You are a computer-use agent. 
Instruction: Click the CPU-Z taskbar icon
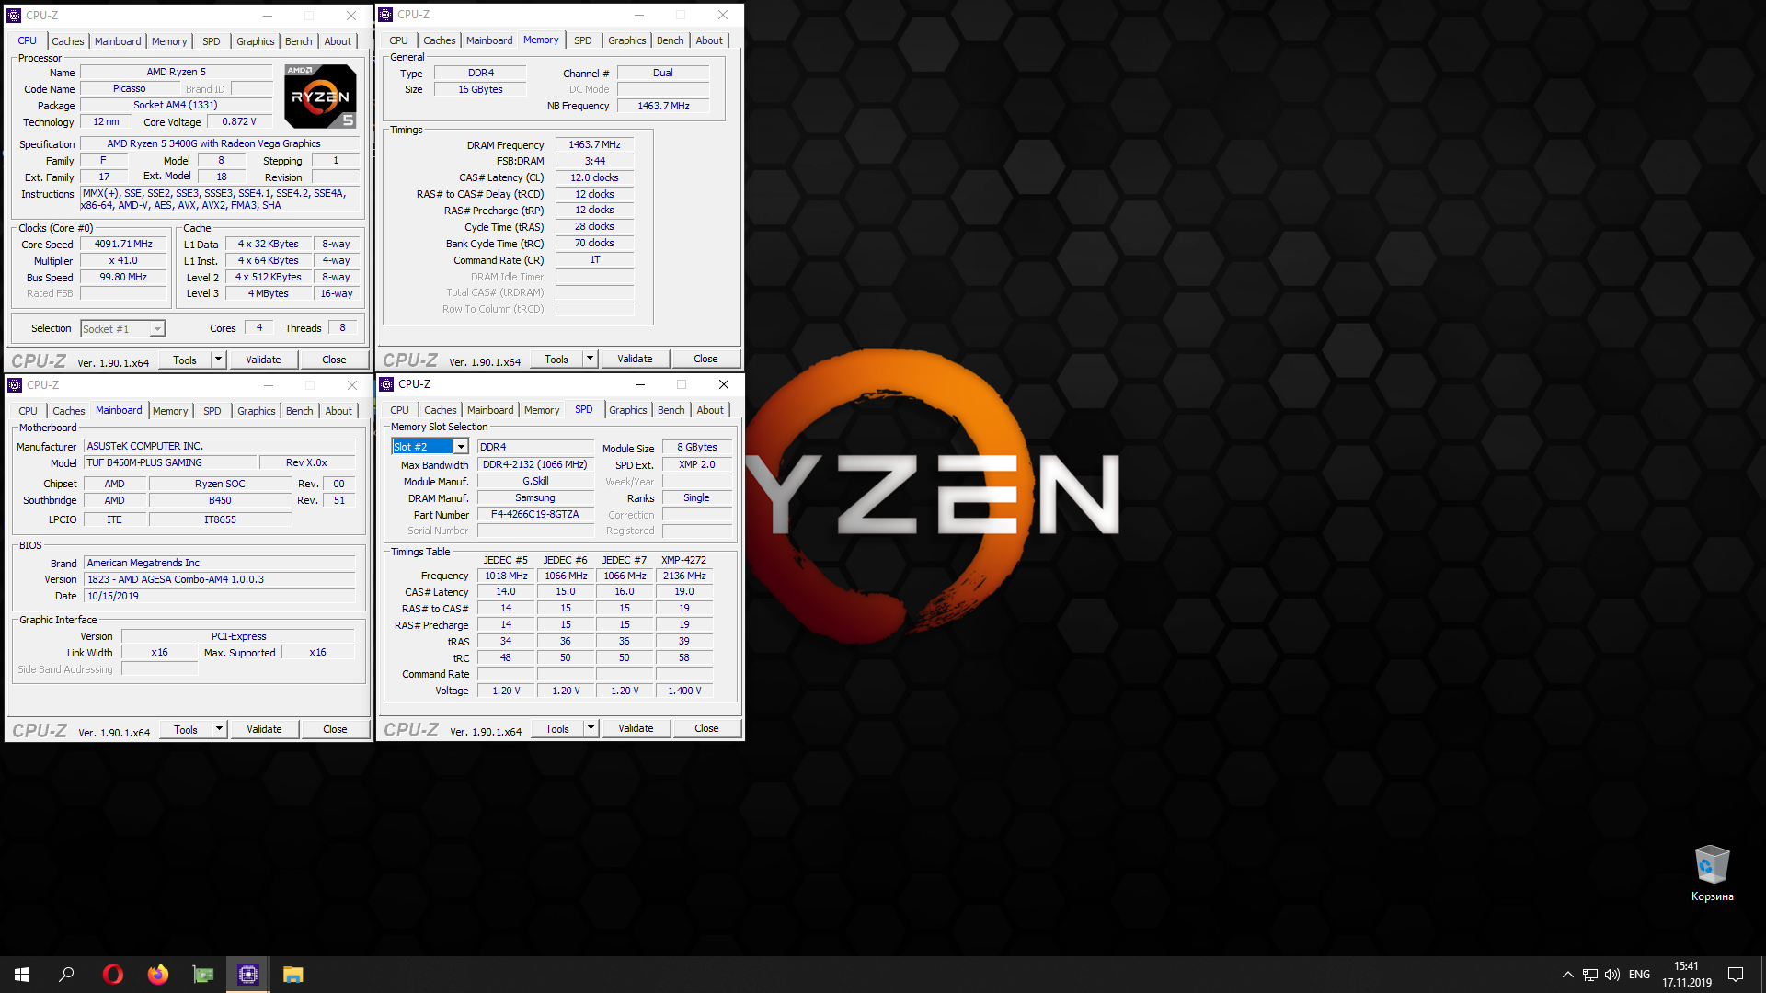[x=248, y=975]
